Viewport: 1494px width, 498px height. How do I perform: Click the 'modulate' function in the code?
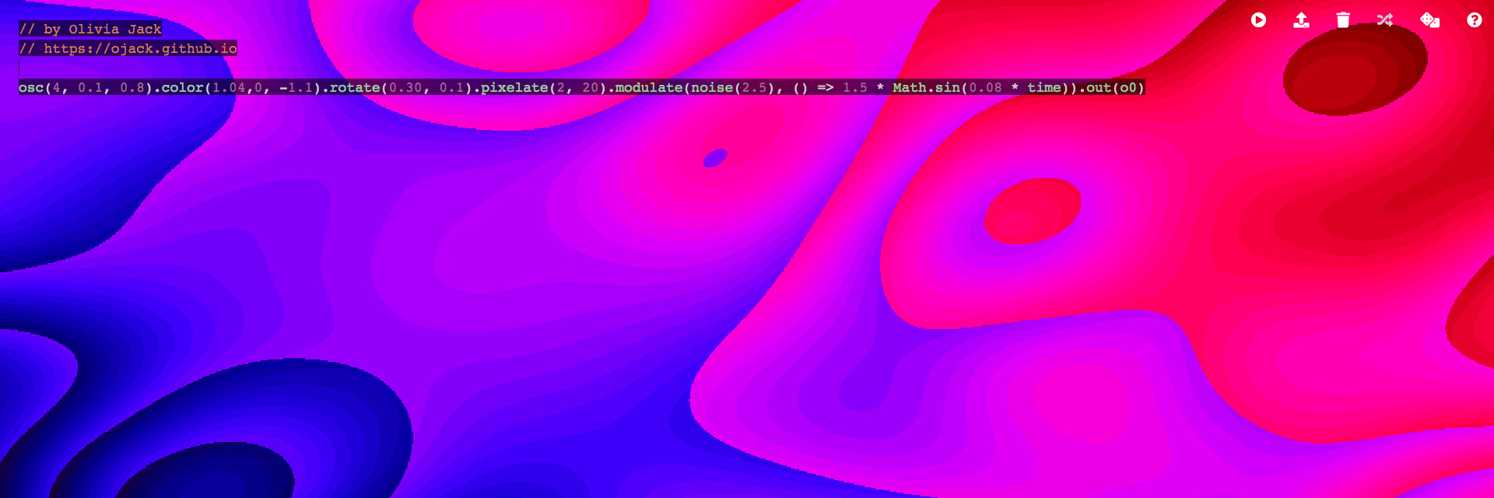pos(649,88)
